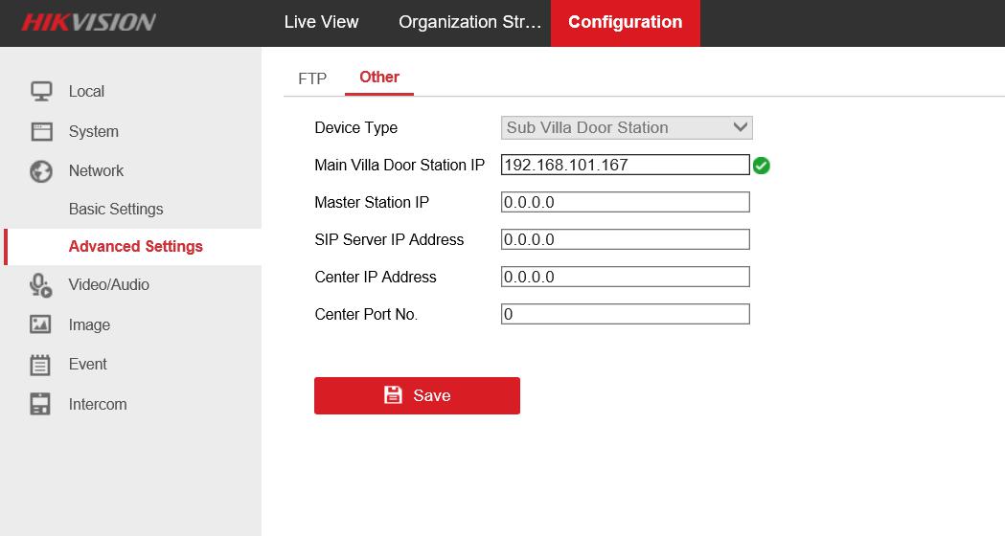Select Advanced Settings in sidebar
Image resolution: width=1005 pixels, height=536 pixels.
coord(135,246)
